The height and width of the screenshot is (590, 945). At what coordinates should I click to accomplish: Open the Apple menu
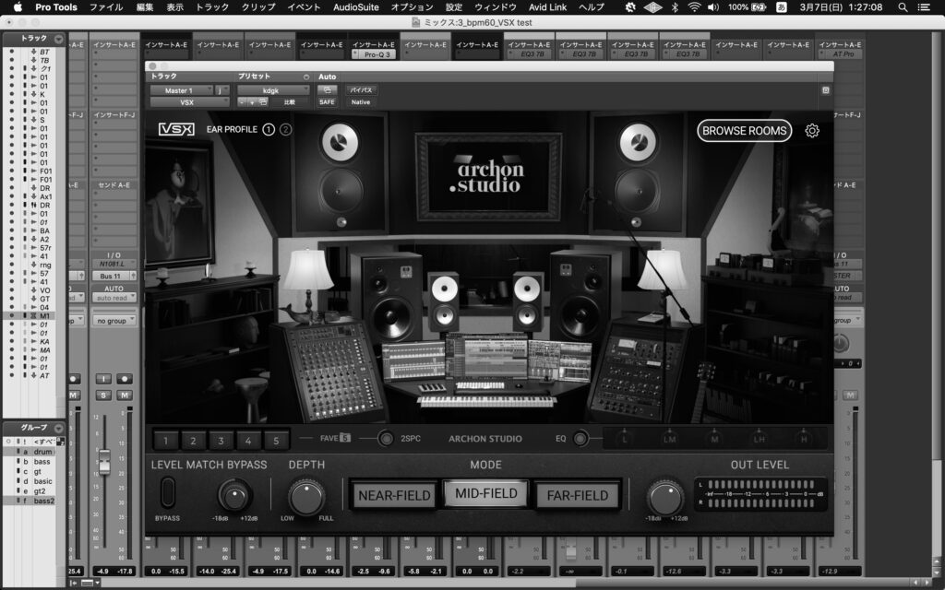(x=18, y=7)
